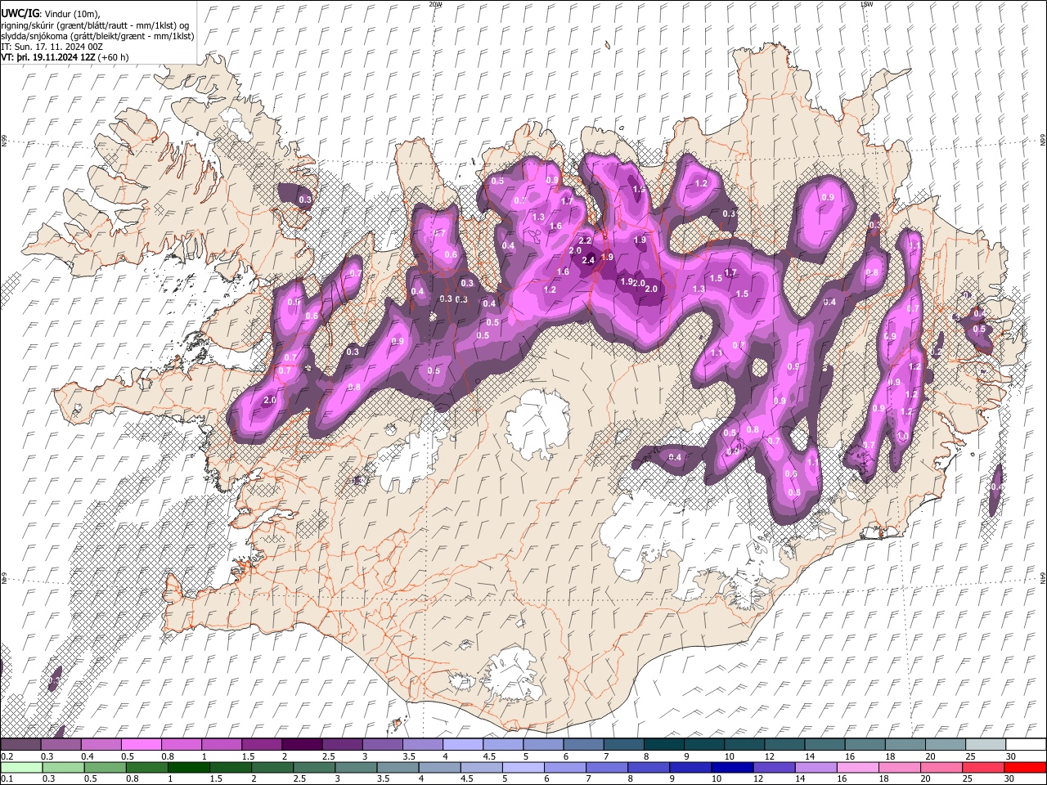Click the 7–8 blue lower legend swatch
Viewport: 1047px width, 785px height.
point(606,767)
